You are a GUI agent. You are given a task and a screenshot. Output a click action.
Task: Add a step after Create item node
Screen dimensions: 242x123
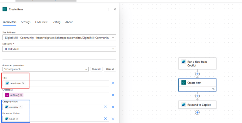point(197,96)
